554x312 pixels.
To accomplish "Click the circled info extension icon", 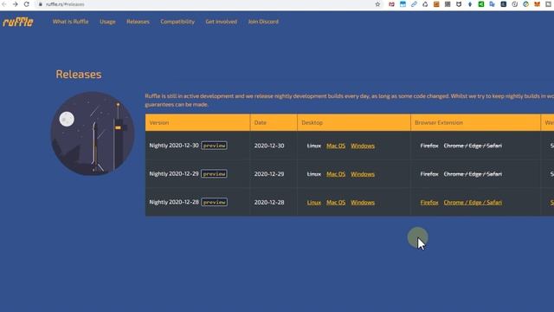I will pyautogui.click(x=514, y=4).
